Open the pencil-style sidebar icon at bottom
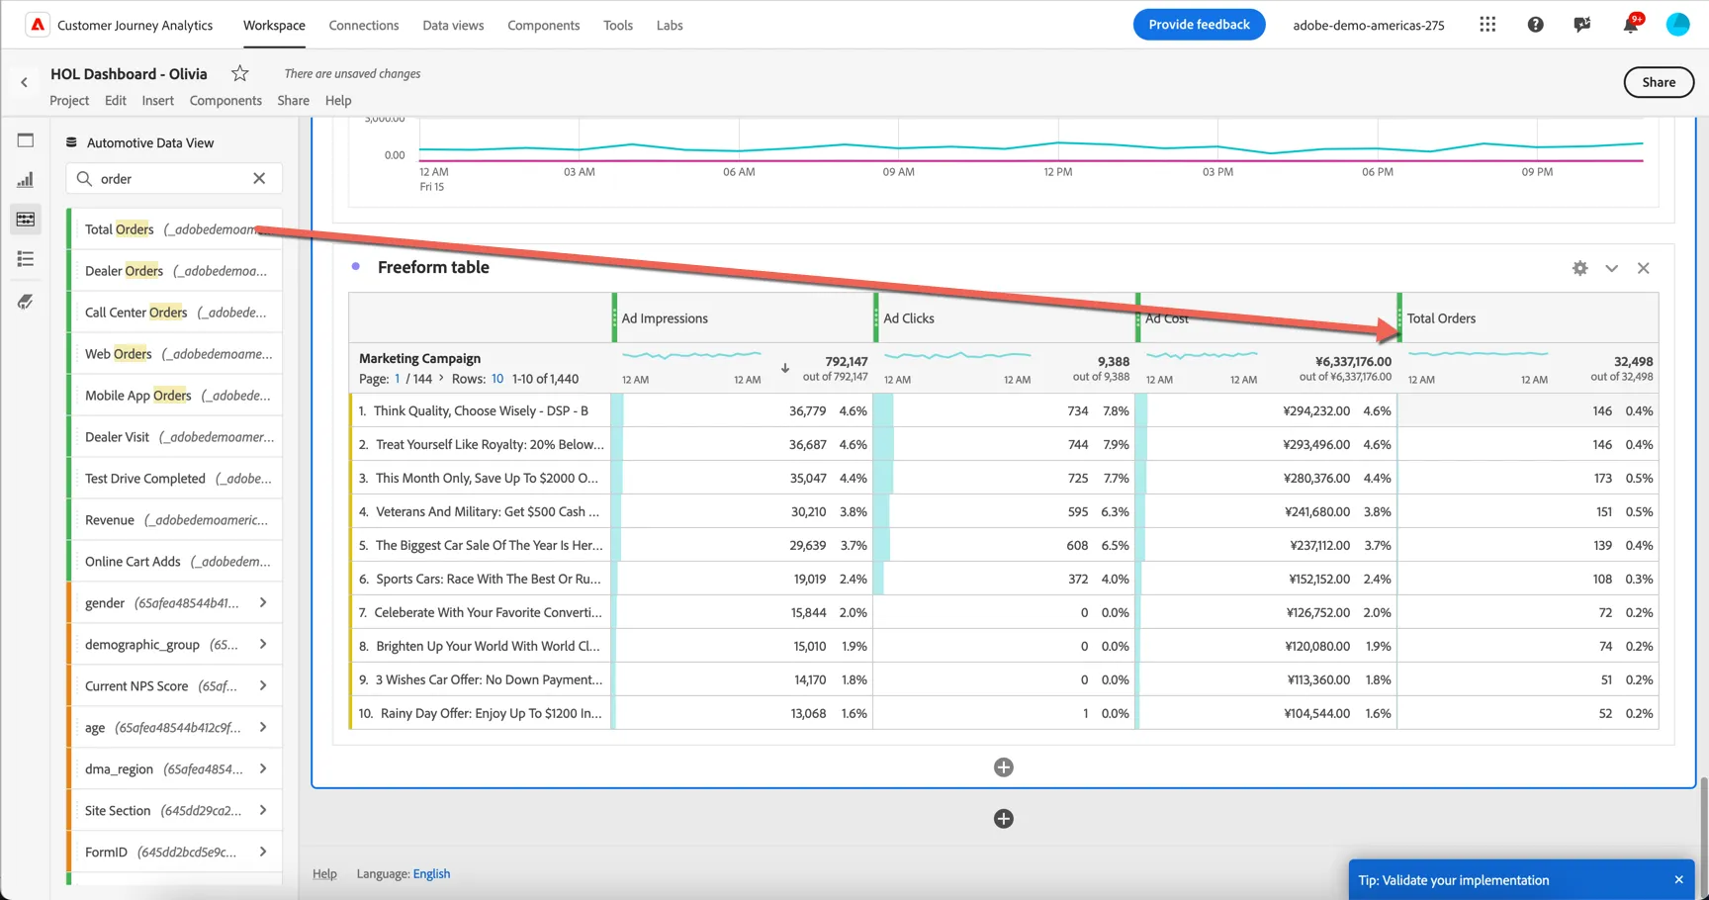The height and width of the screenshot is (900, 1709). point(26,302)
